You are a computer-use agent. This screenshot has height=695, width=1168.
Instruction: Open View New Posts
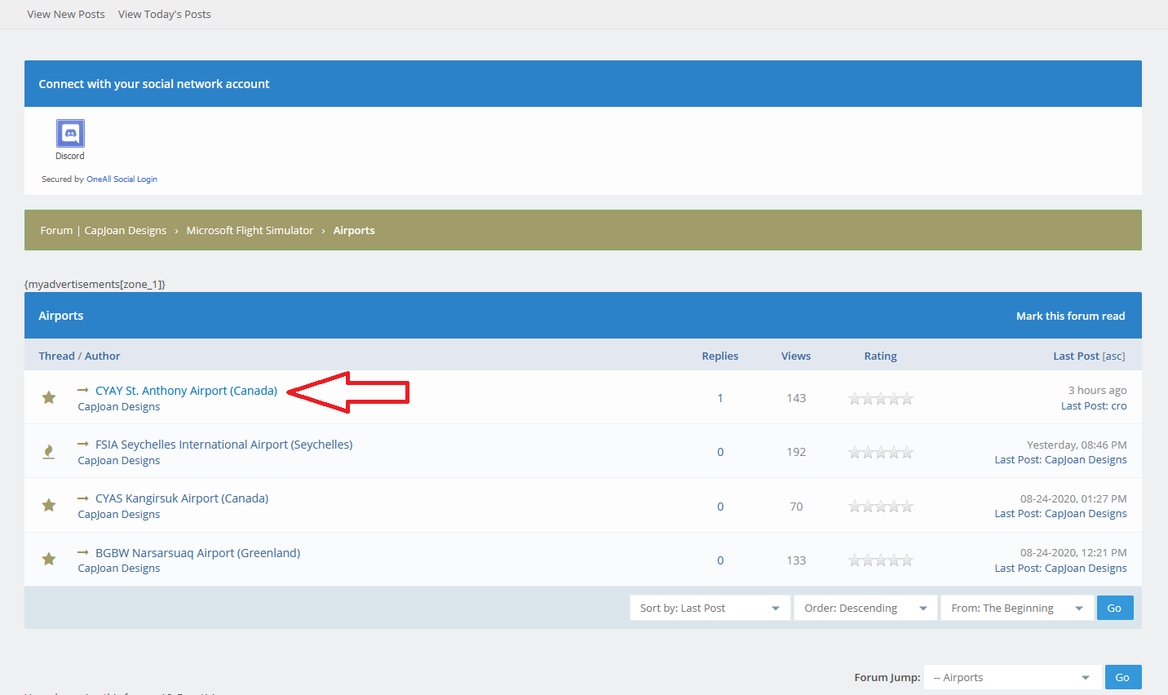tap(66, 14)
